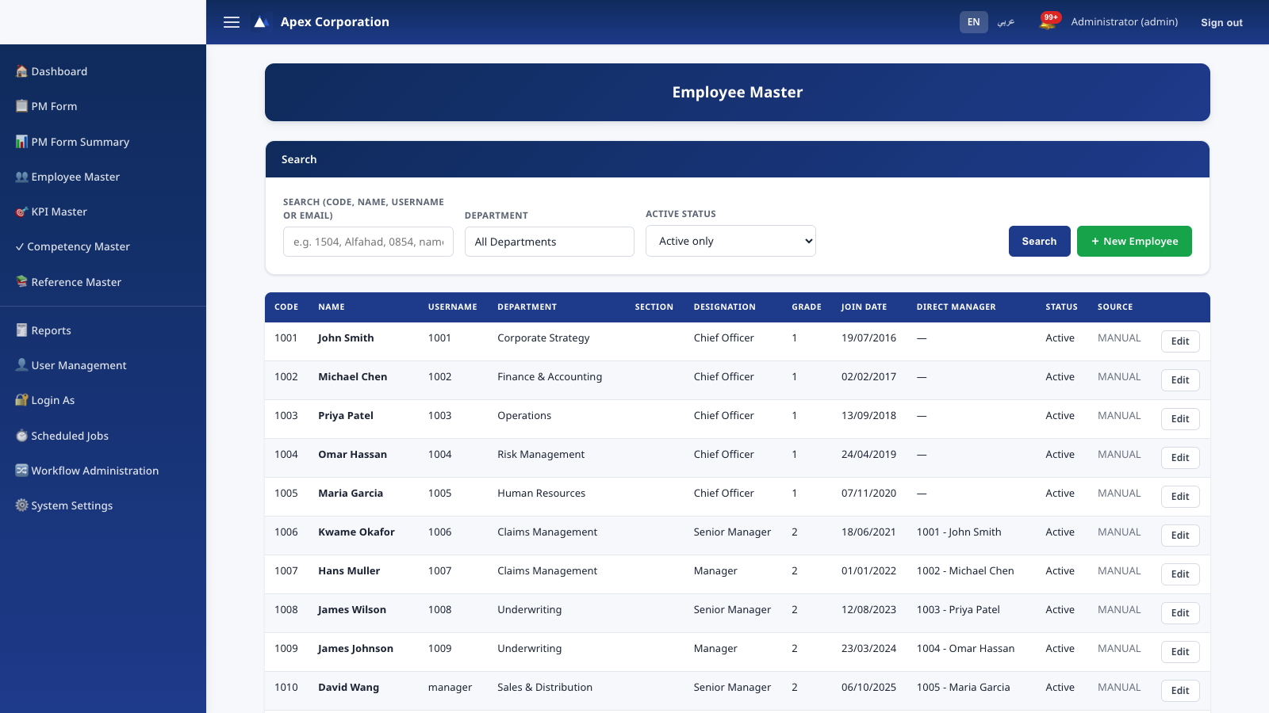Click the Employee Master people icon
Viewport: 1269px width, 713px height.
(x=21, y=177)
